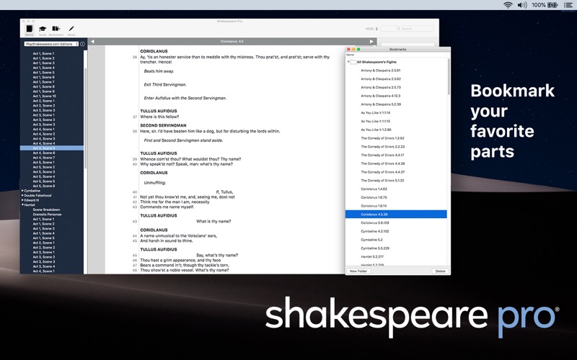
Task: Select bookmark Cymbeline 4.2.102
Action: coord(374,231)
